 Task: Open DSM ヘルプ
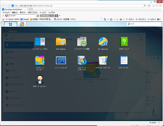[x=124, y=44]
